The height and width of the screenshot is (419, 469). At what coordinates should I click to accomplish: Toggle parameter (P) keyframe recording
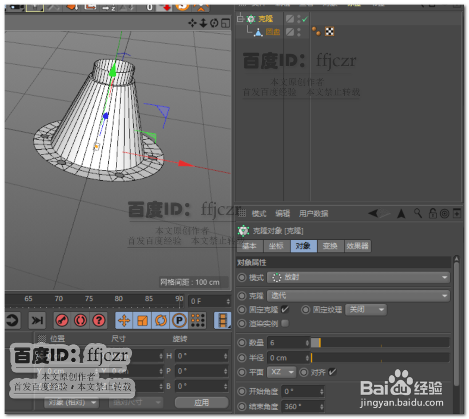179,320
